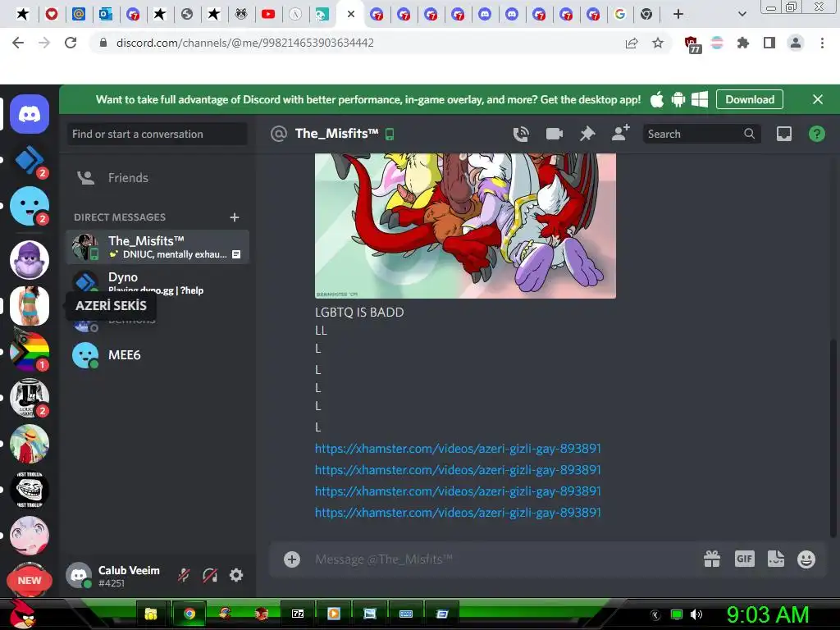Viewport: 840px width, 630px height.
Task: Toggle the Chrome side panel
Action: tap(769, 43)
